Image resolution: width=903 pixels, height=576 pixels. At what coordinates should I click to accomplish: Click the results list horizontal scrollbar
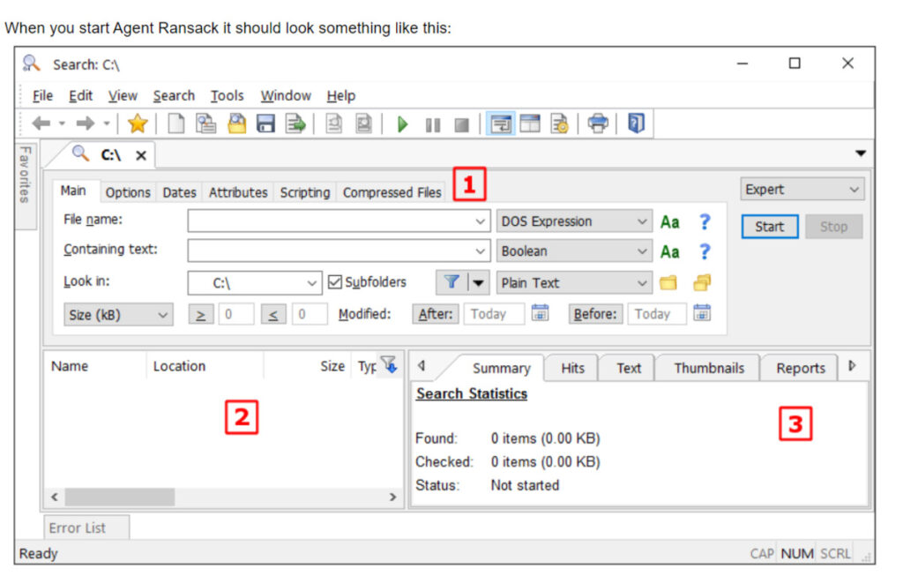tap(223, 497)
